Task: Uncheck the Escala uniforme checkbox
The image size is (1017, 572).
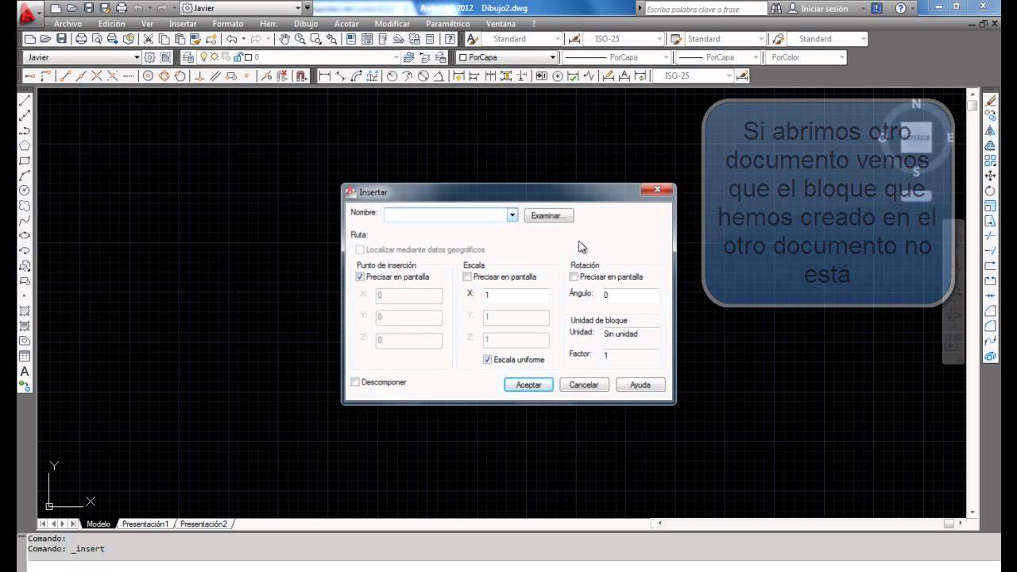Action: pyautogui.click(x=488, y=360)
